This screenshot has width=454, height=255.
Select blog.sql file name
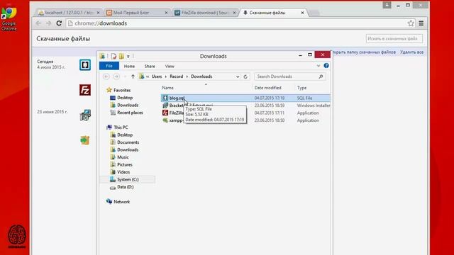(177, 98)
